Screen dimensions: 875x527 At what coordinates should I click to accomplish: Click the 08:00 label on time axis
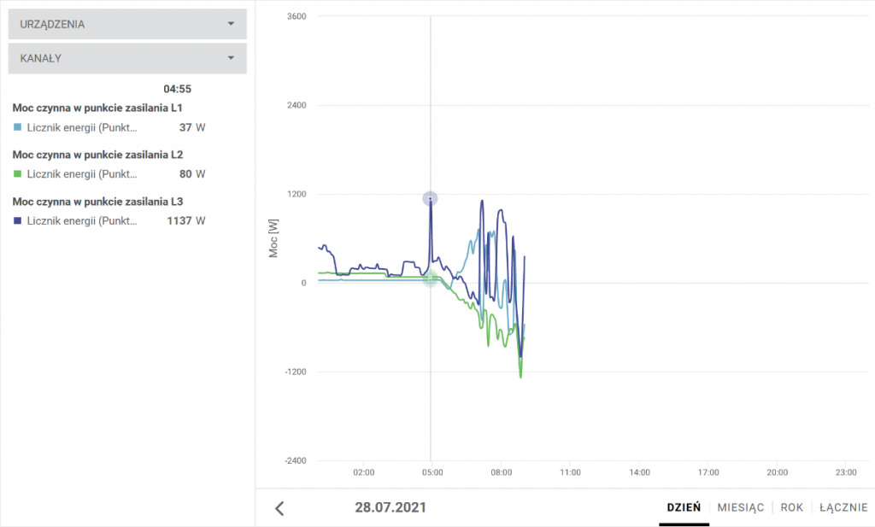(502, 471)
